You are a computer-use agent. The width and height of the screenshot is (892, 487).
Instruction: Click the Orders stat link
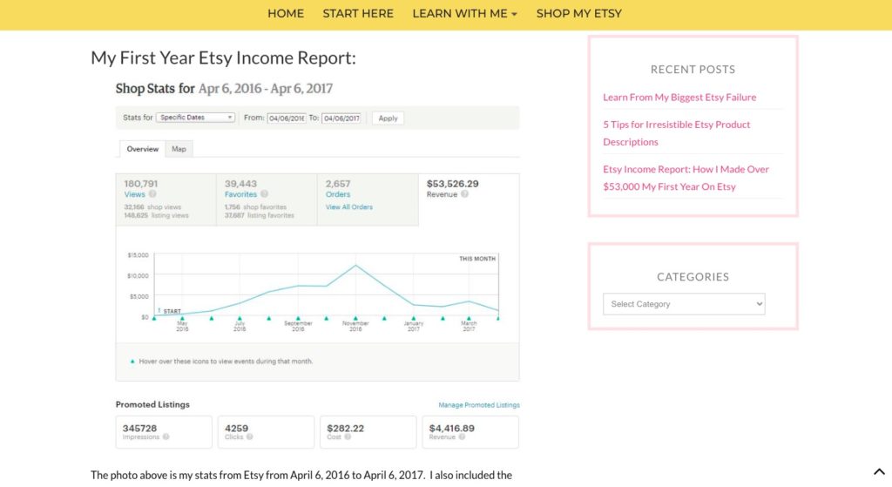(338, 194)
